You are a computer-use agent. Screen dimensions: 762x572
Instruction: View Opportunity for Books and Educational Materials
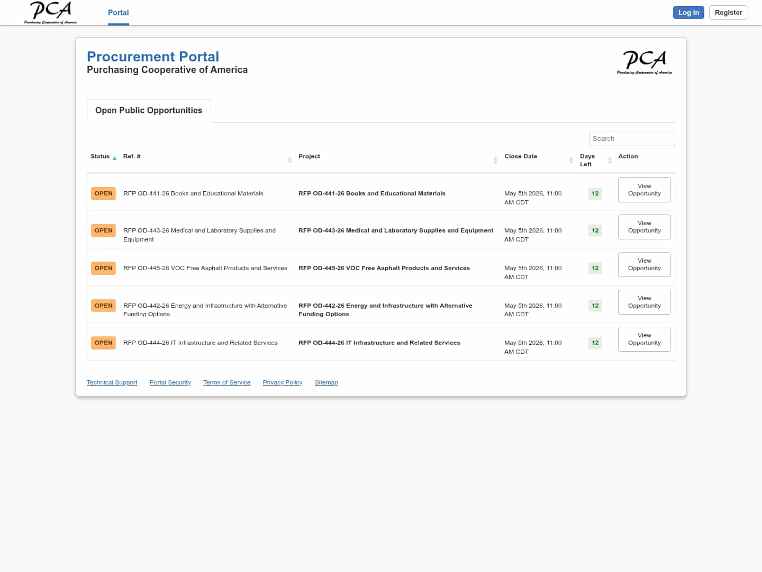point(644,190)
